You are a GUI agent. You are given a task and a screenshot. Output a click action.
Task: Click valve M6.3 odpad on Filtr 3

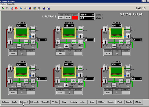(x=105, y=29)
